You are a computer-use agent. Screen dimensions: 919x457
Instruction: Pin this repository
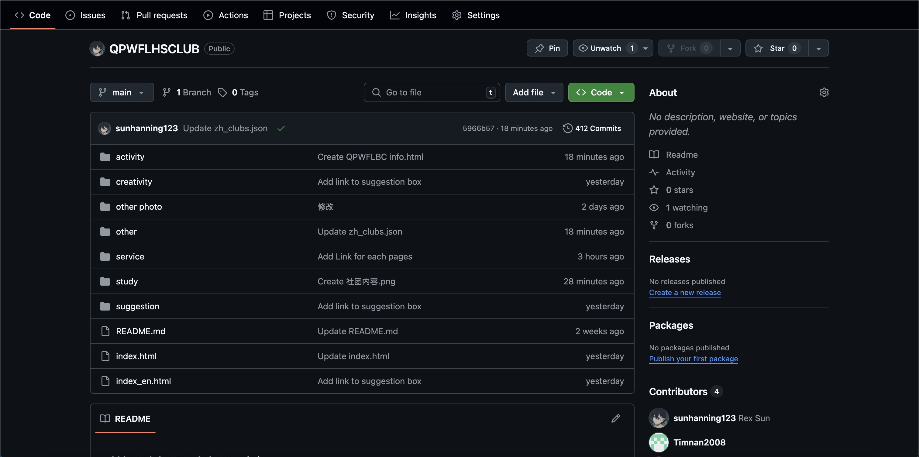click(547, 48)
